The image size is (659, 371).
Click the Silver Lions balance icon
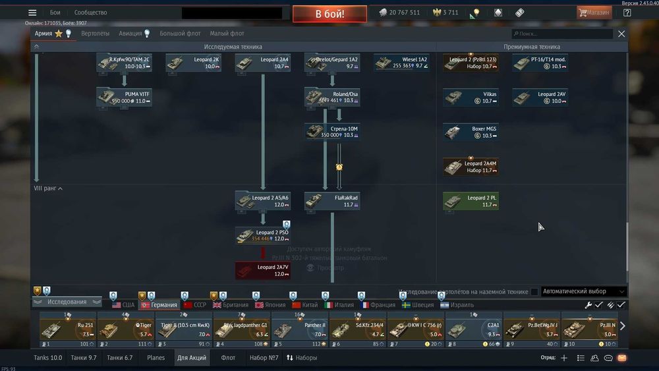(383, 13)
